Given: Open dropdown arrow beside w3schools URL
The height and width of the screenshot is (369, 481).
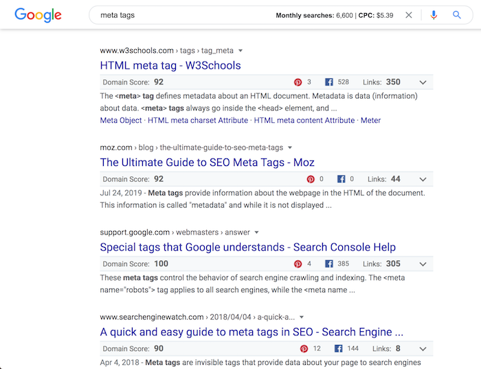Looking at the screenshot, I should pos(240,51).
